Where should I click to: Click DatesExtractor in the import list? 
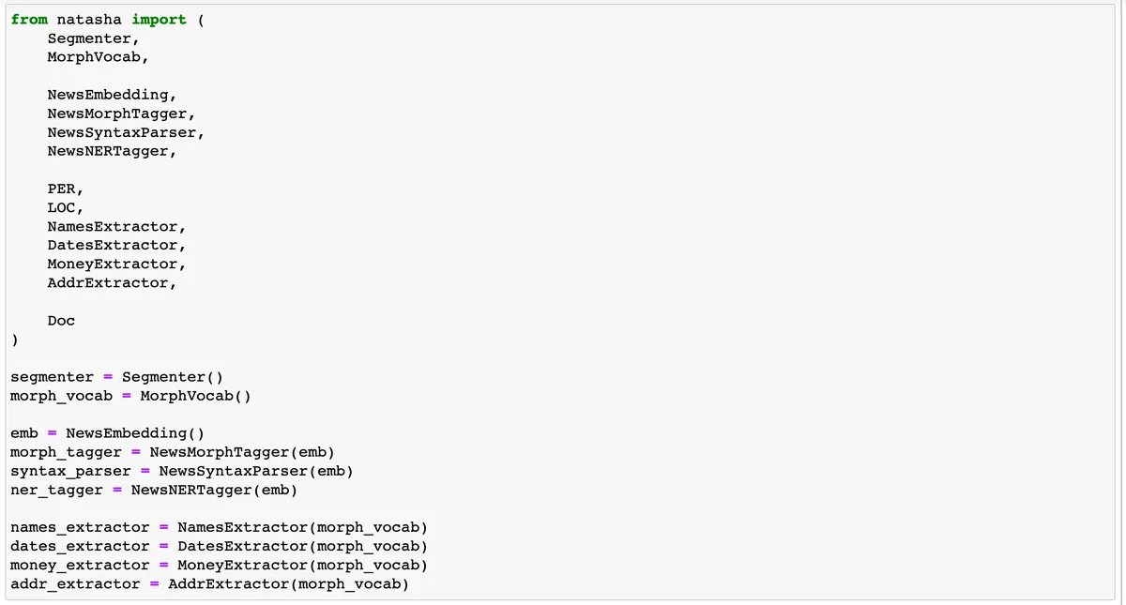(117, 245)
